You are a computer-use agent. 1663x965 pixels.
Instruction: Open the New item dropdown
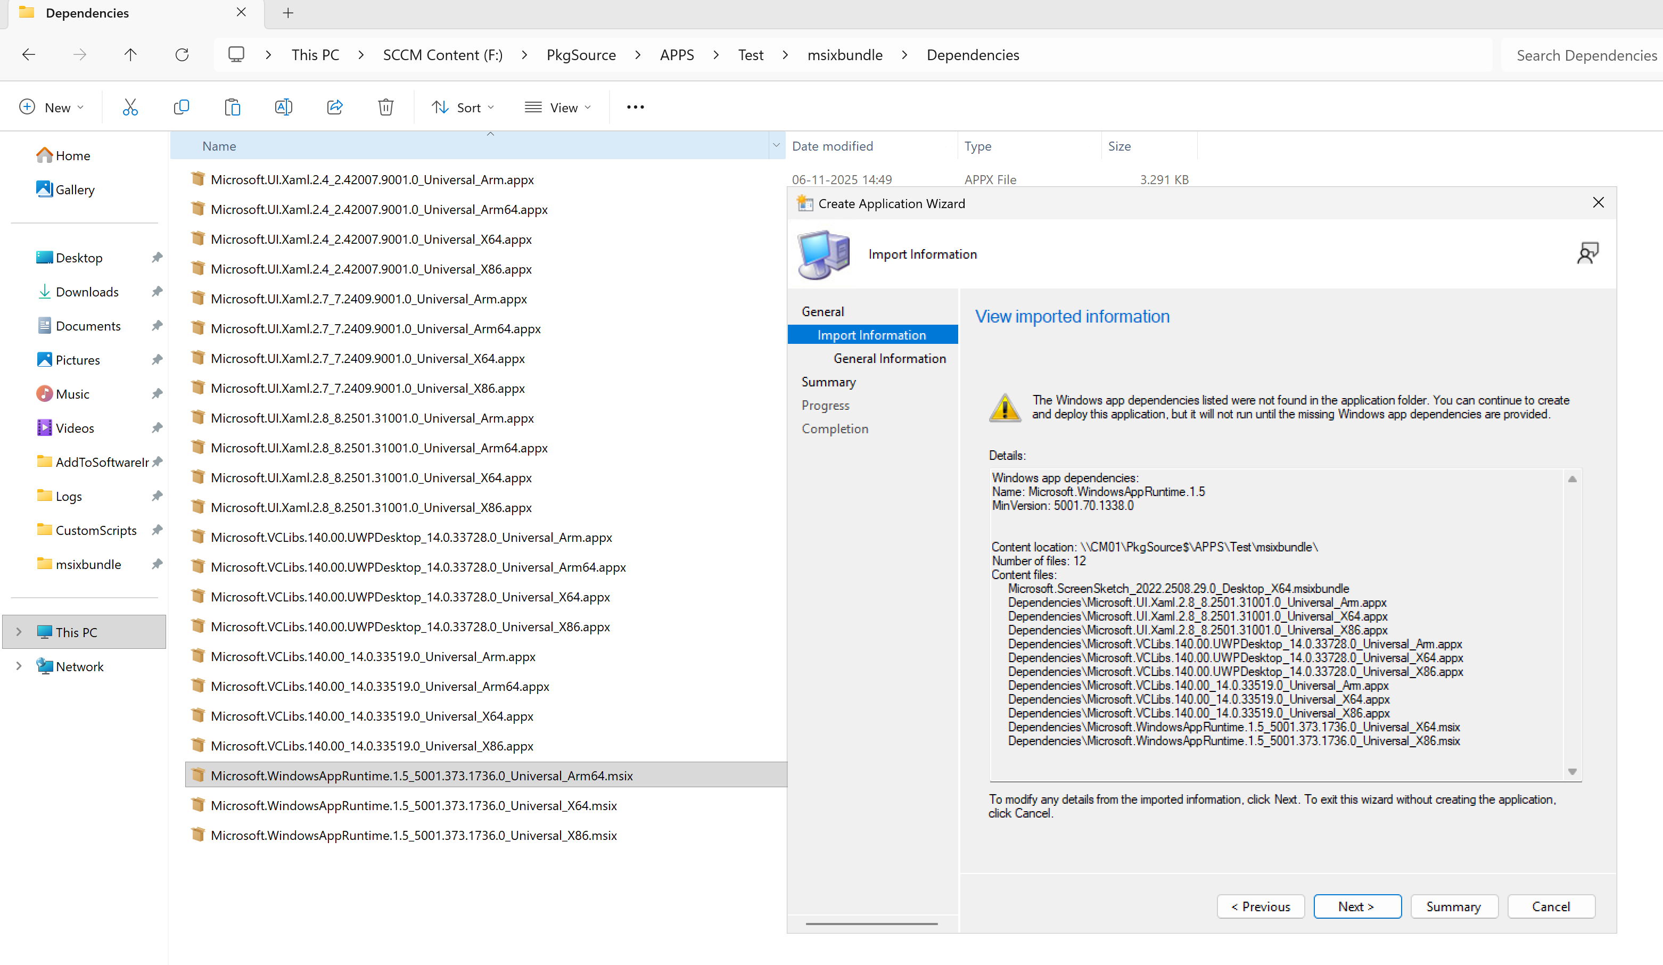[x=52, y=108]
